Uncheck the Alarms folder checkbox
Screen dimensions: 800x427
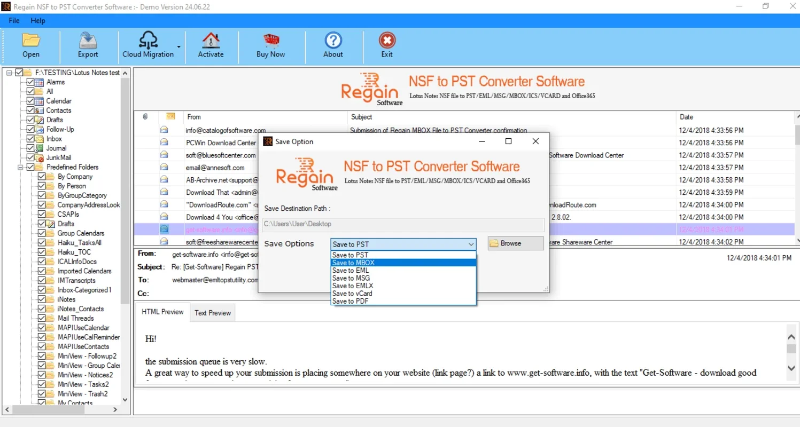click(30, 82)
